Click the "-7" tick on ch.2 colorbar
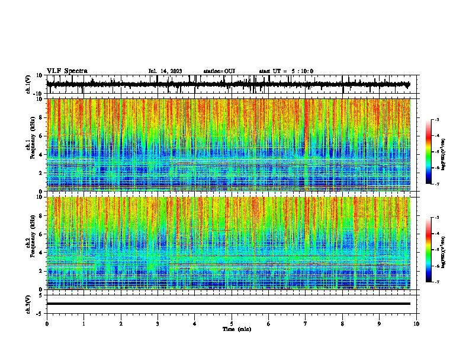 (436, 282)
